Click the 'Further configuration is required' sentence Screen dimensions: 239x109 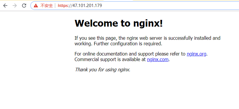128,44
